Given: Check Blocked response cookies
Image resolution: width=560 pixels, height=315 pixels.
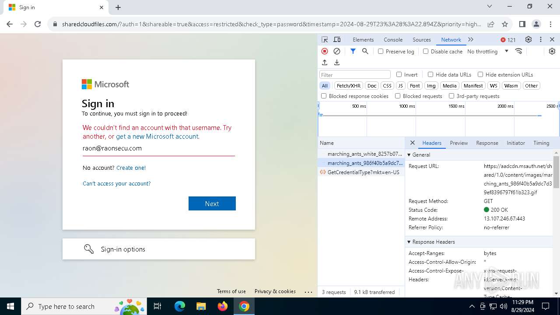Looking at the screenshot, I should [x=324, y=96].
